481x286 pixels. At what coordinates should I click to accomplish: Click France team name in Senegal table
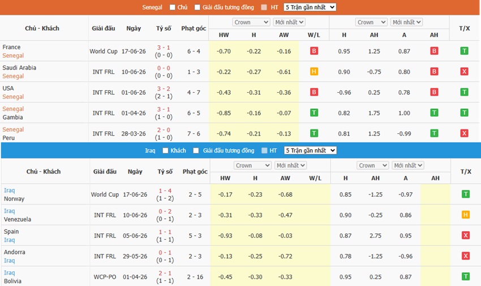pyautogui.click(x=11, y=47)
